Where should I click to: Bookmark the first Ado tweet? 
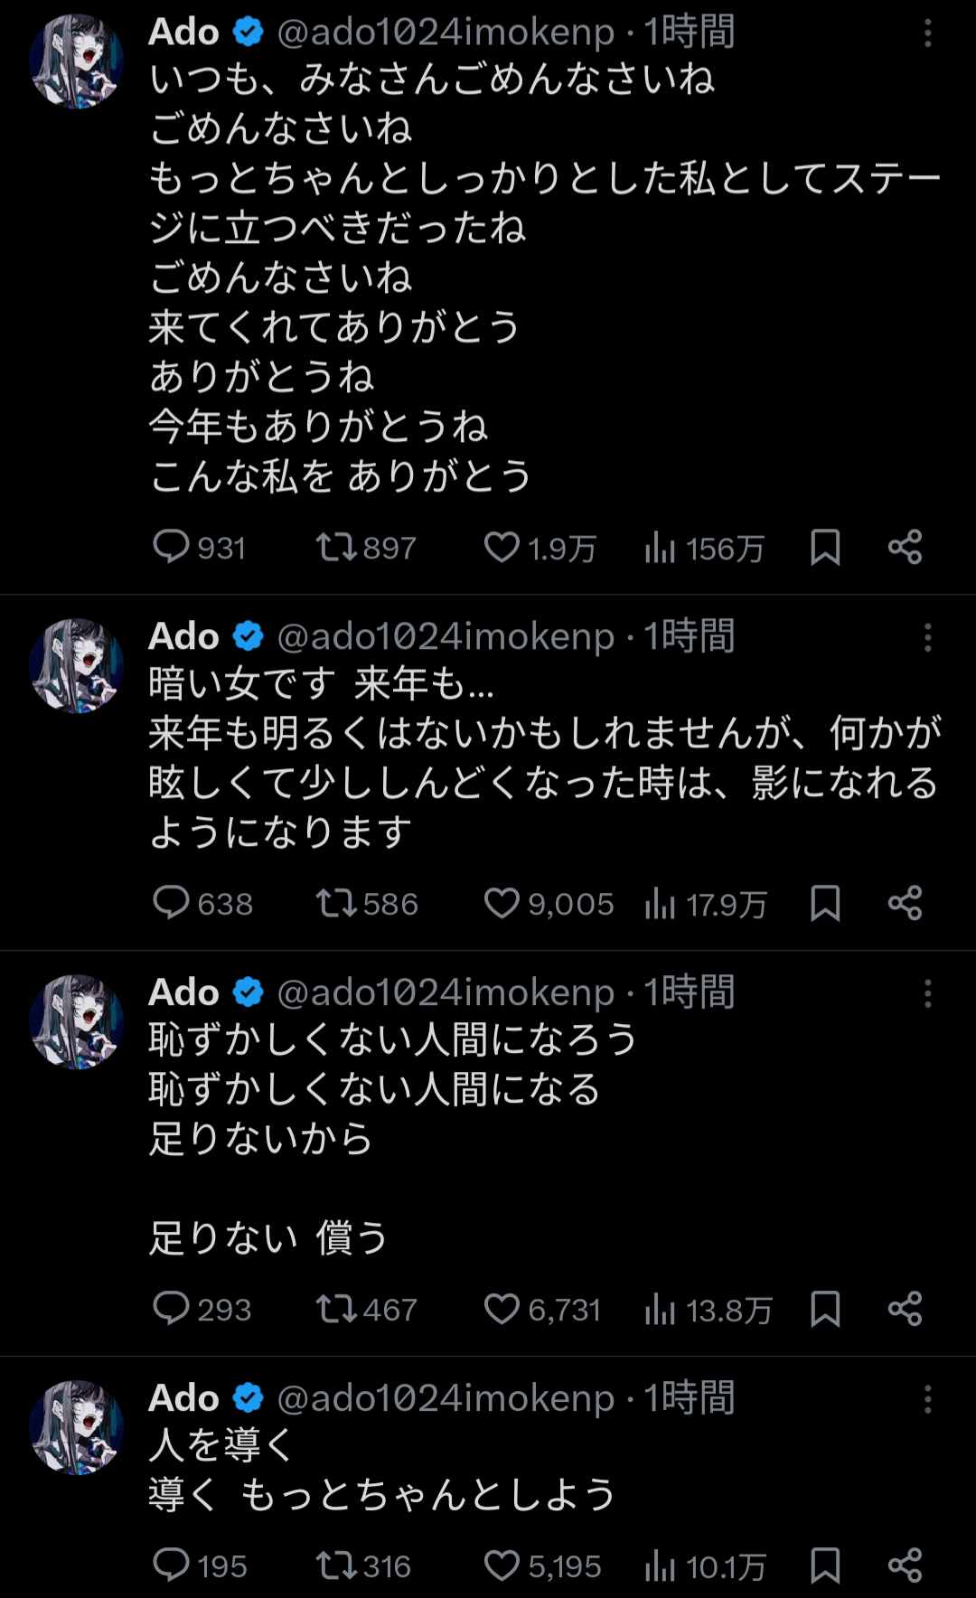tap(825, 547)
